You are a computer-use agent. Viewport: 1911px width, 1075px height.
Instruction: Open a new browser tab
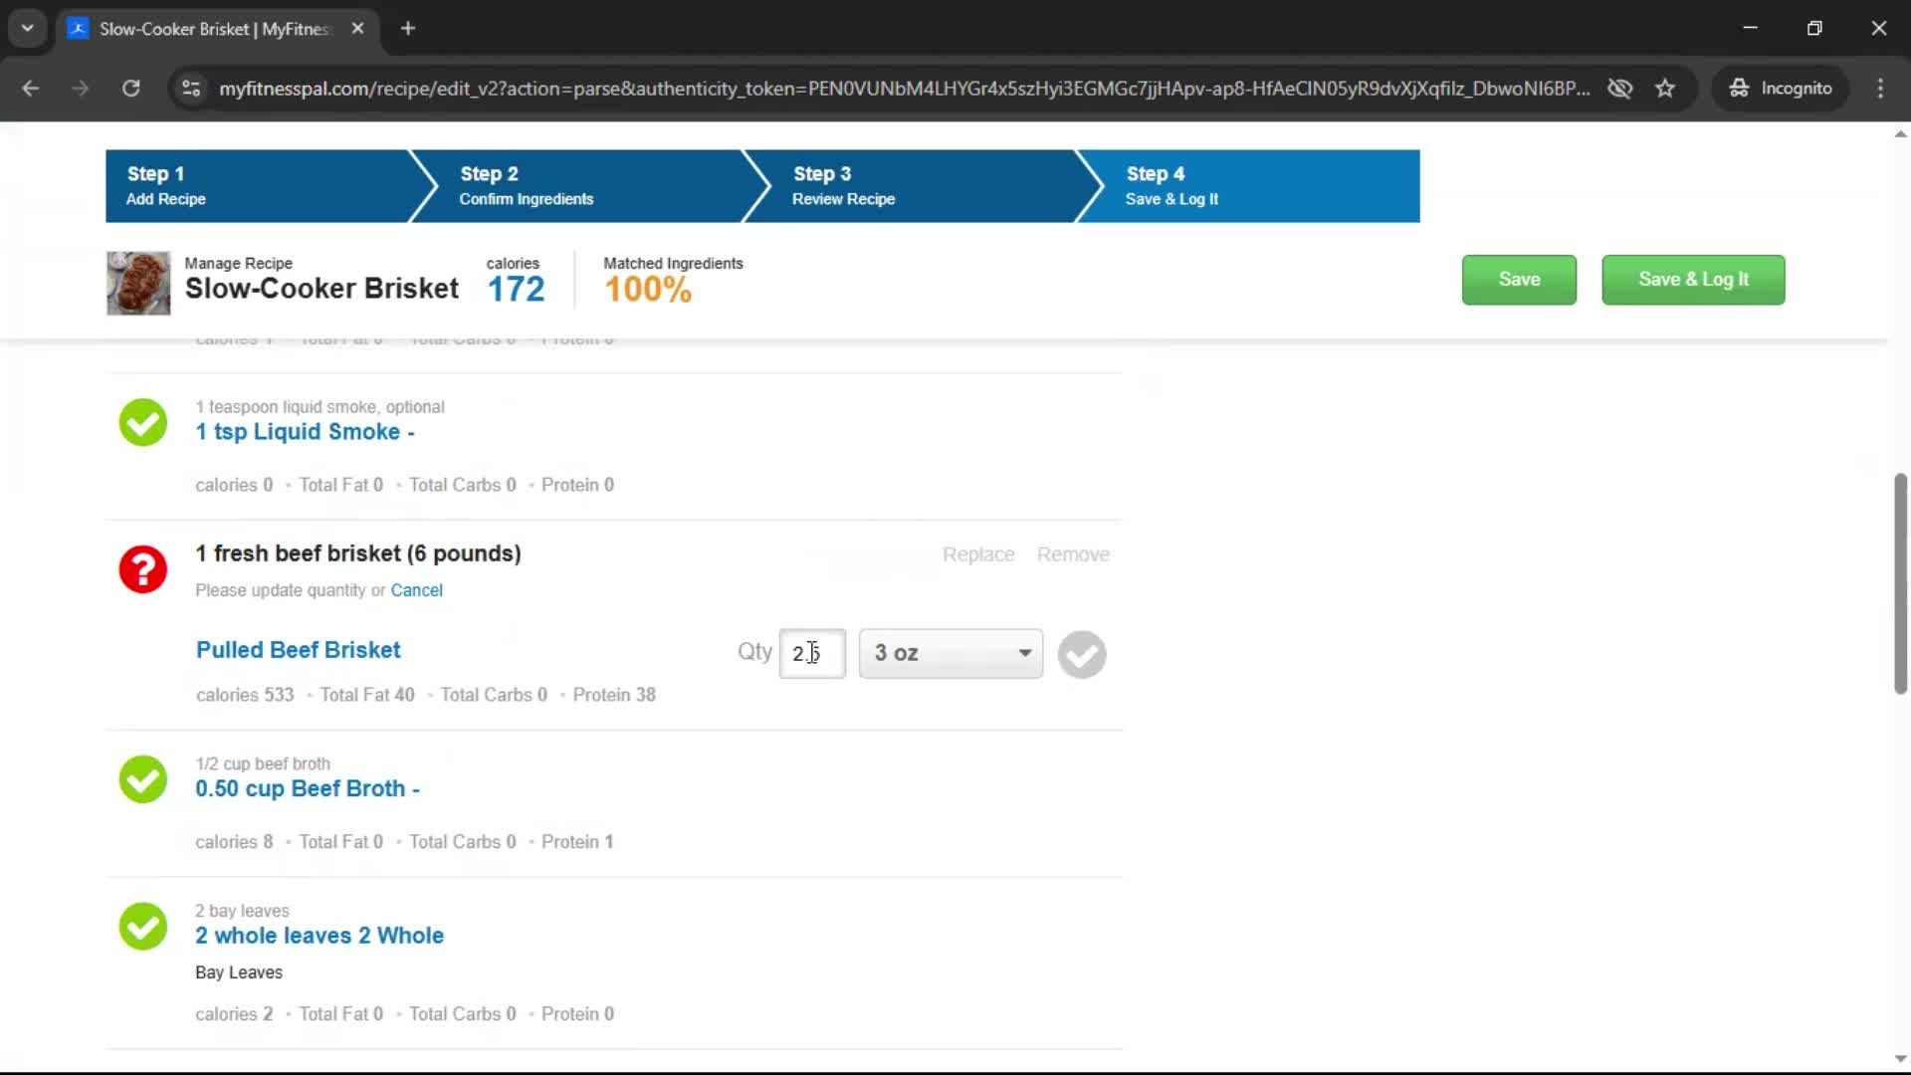pos(408,28)
